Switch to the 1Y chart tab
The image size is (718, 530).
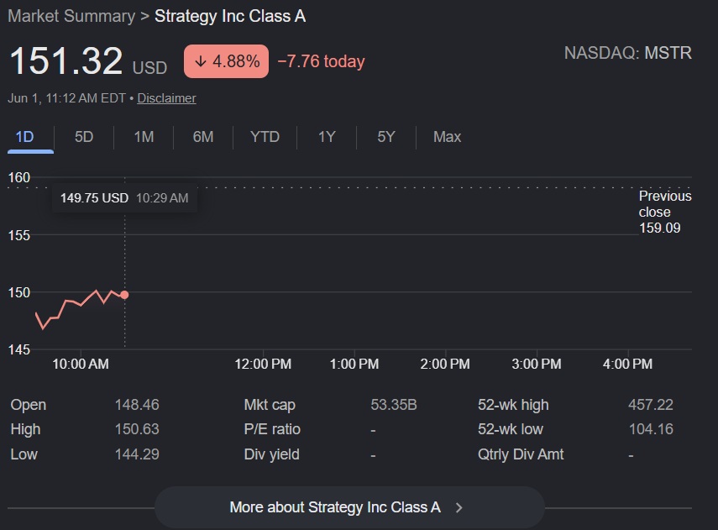click(327, 137)
